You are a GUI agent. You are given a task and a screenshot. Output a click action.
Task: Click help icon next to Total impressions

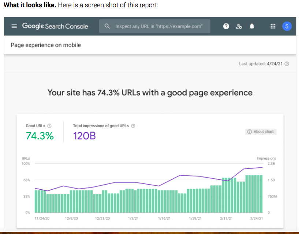click(x=133, y=126)
